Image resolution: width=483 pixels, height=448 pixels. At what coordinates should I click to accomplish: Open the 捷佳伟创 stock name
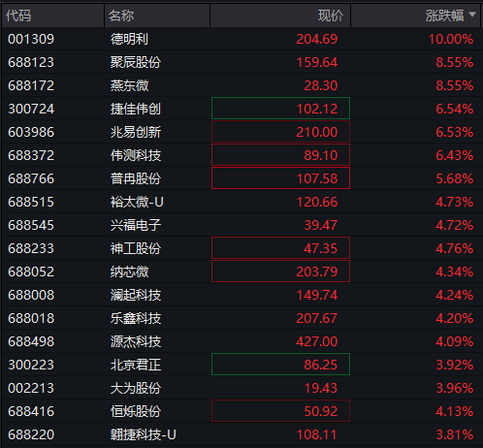tap(136, 109)
